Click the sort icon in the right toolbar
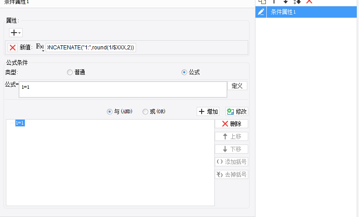The width and height of the screenshot is (359, 217). click(297, 2)
